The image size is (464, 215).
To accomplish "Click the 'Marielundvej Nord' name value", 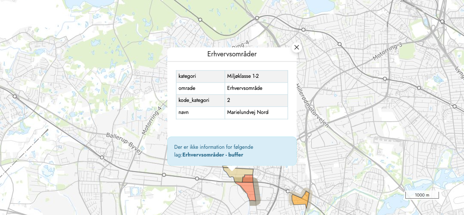I will (x=248, y=112).
